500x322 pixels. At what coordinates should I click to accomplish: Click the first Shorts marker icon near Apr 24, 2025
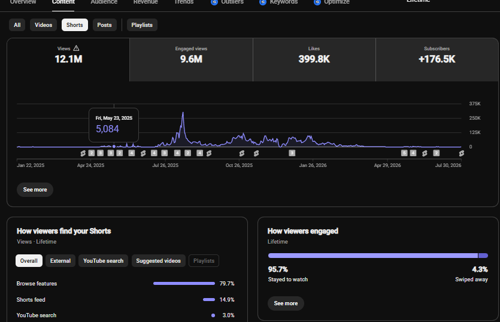[83, 153]
